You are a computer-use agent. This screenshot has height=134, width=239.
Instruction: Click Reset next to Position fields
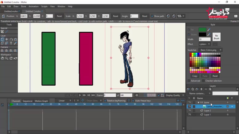click(59, 16)
